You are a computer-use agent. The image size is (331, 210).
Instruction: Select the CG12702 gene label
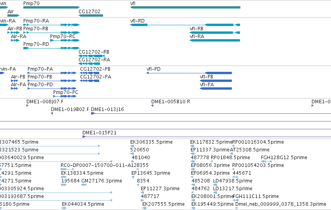[x=89, y=11]
